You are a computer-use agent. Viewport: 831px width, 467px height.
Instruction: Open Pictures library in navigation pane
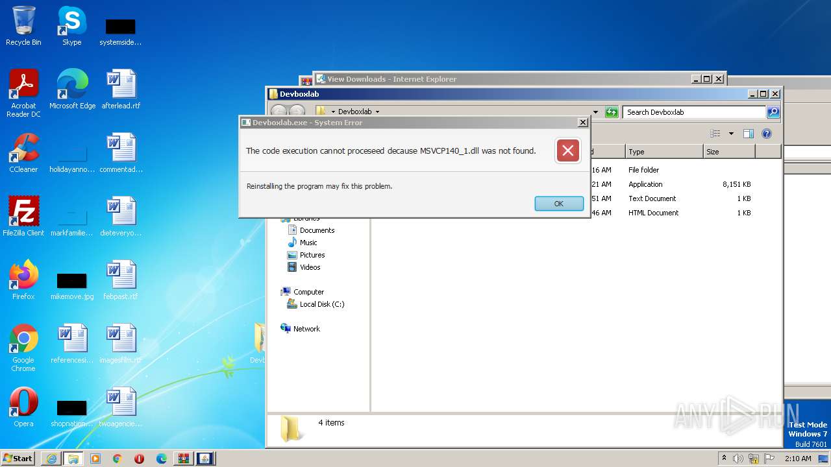[x=306, y=255]
